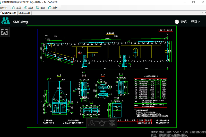206x137 pixels.
Task: Click the 游客 guest label
Action: pyautogui.click(x=184, y=22)
